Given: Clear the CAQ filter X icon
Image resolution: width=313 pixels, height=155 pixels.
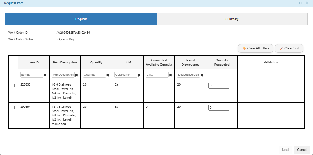Looking at the screenshot, I should [170, 75].
